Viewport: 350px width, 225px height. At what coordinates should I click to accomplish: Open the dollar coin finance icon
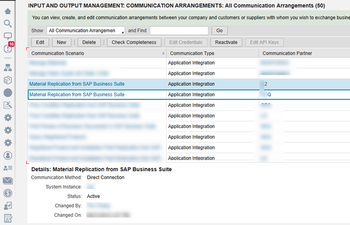(x=8, y=193)
